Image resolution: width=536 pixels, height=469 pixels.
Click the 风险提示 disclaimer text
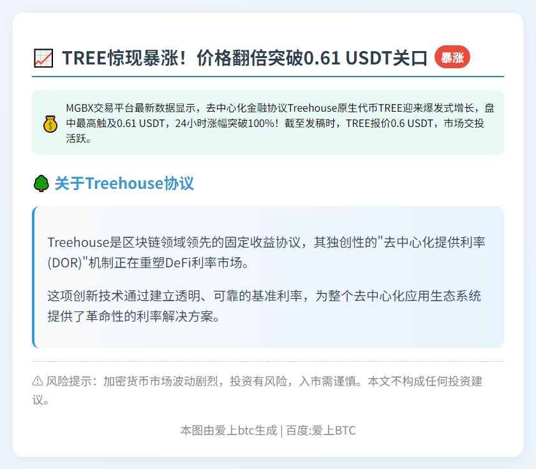pyautogui.click(x=257, y=390)
